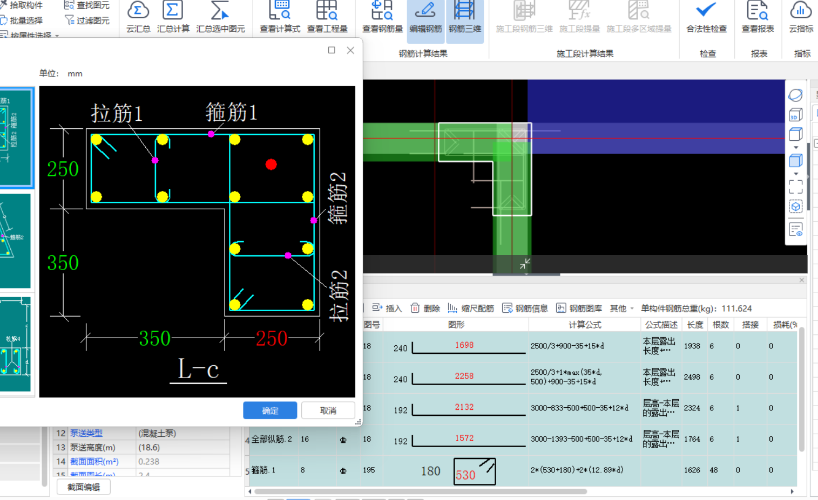Open 过滤图元 filter elements
Image resolution: width=818 pixels, height=500 pixels.
click(87, 20)
